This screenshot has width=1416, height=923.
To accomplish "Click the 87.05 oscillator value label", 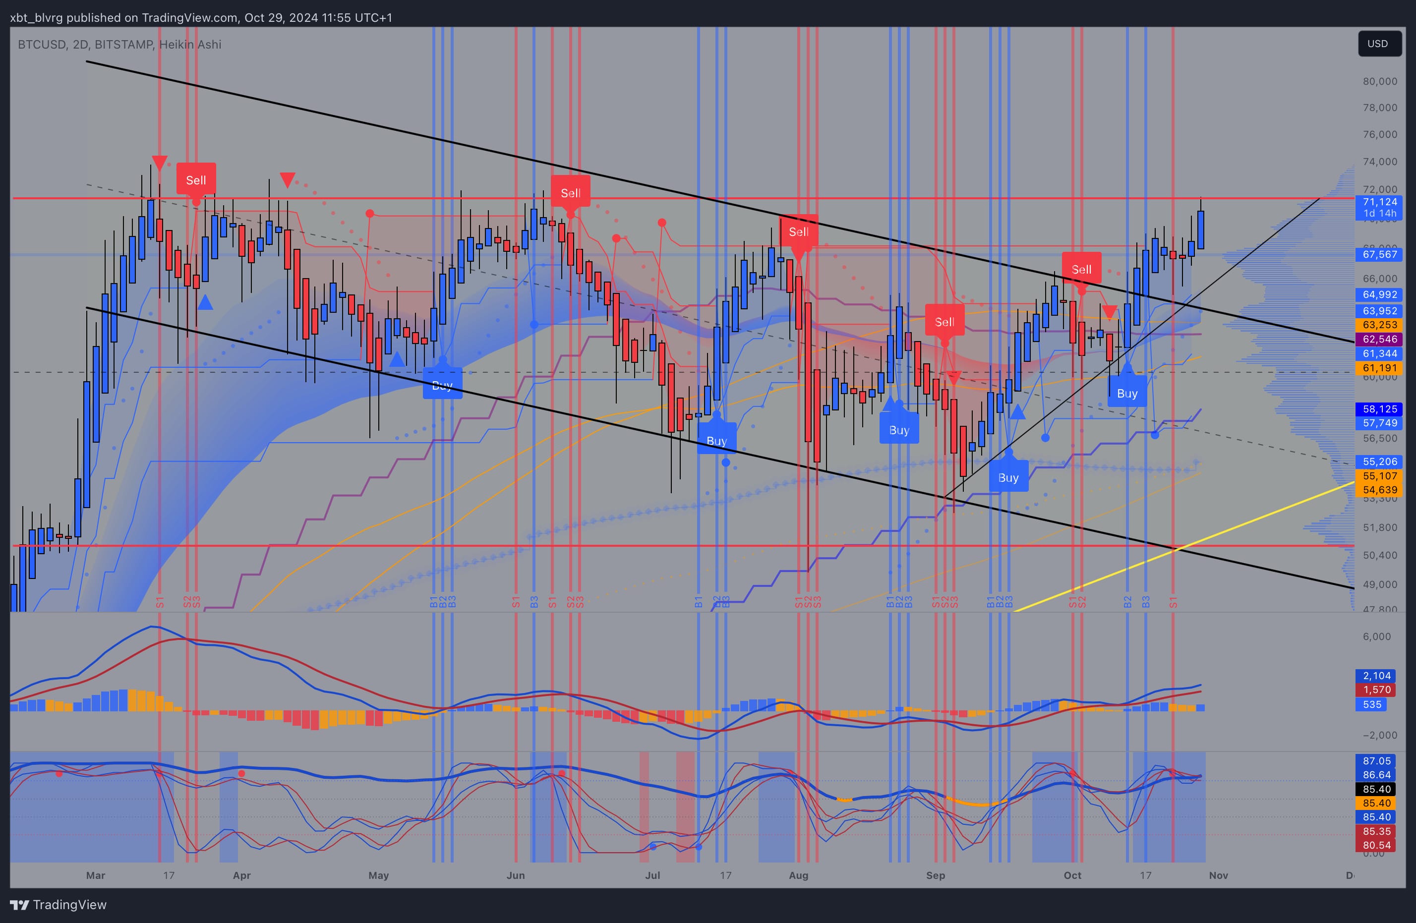I will pyautogui.click(x=1376, y=760).
